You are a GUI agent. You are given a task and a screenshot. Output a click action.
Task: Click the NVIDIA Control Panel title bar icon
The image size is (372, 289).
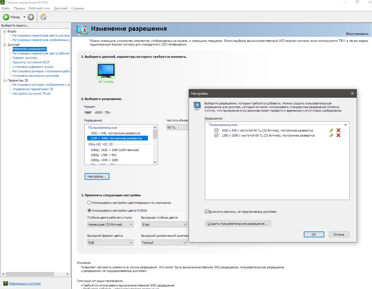[x=3, y=2]
